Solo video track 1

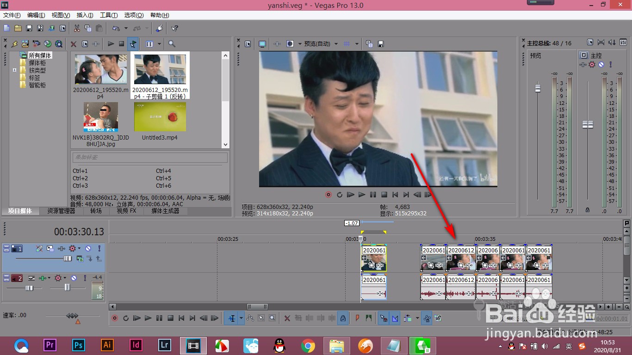[x=99, y=248]
